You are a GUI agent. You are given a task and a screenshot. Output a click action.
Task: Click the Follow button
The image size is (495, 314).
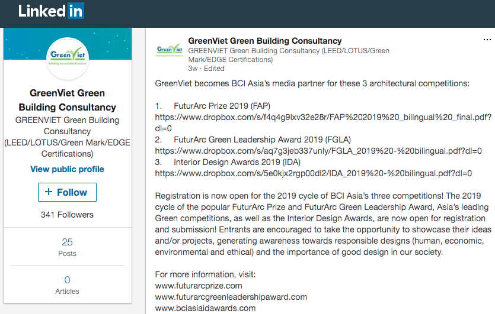(67, 192)
